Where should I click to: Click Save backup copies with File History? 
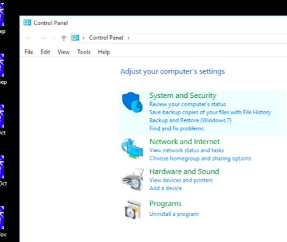pyautogui.click(x=210, y=112)
